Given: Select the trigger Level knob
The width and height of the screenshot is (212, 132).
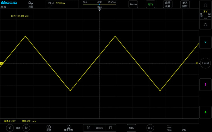Looking at the screenshot, I should (x=205, y=63).
